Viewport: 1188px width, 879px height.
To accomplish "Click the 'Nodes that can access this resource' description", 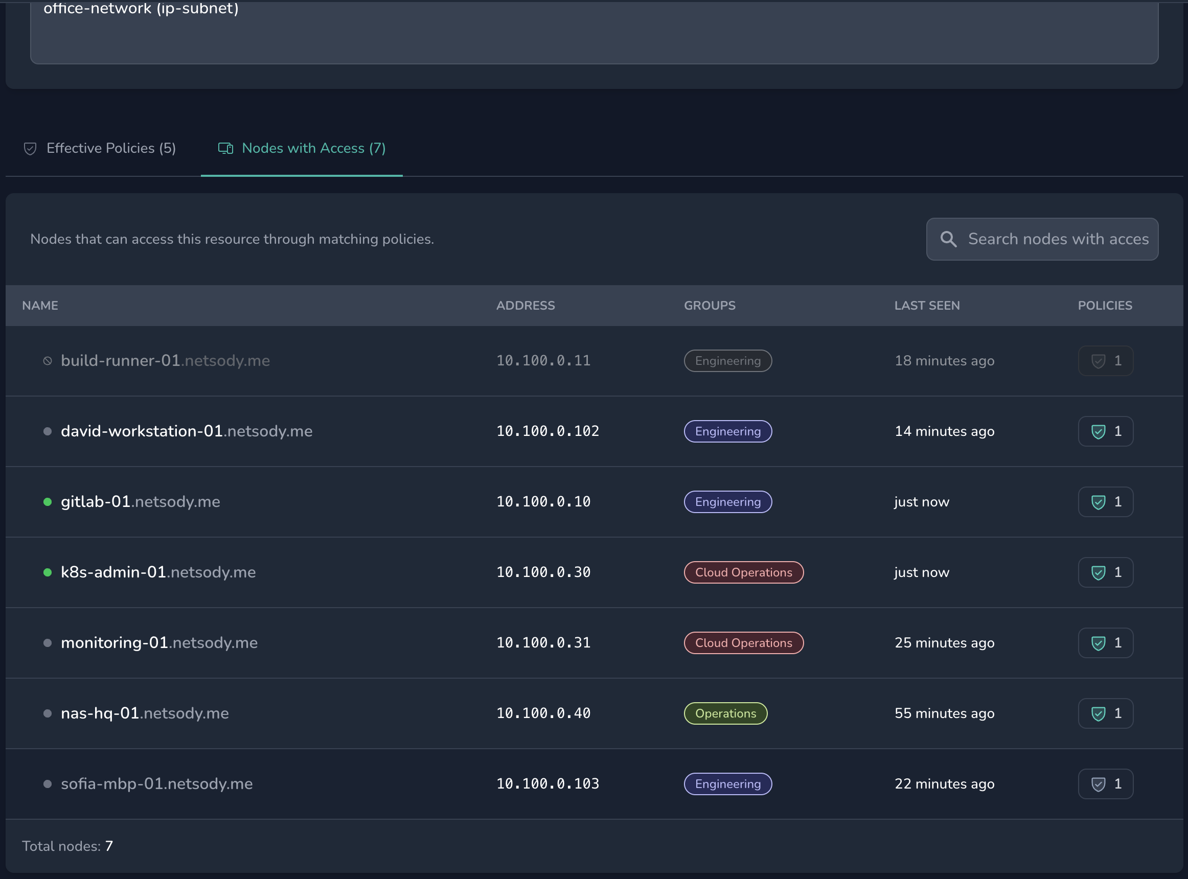I will (232, 240).
